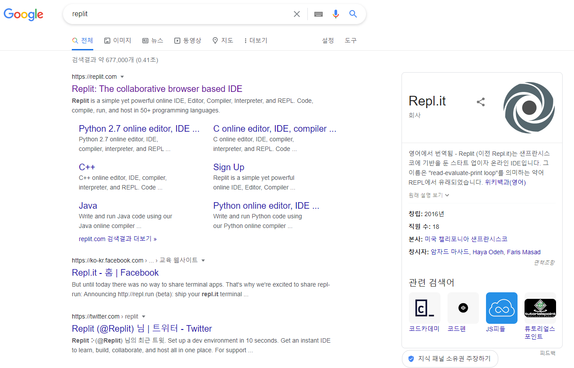Image resolution: width=574 pixels, height=368 pixels.
Task: Open 설정 settings menu
Action: [x=328, y=41]
